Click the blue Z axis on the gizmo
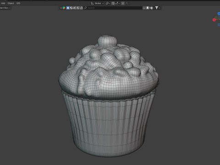 click(x=219, y=14)
